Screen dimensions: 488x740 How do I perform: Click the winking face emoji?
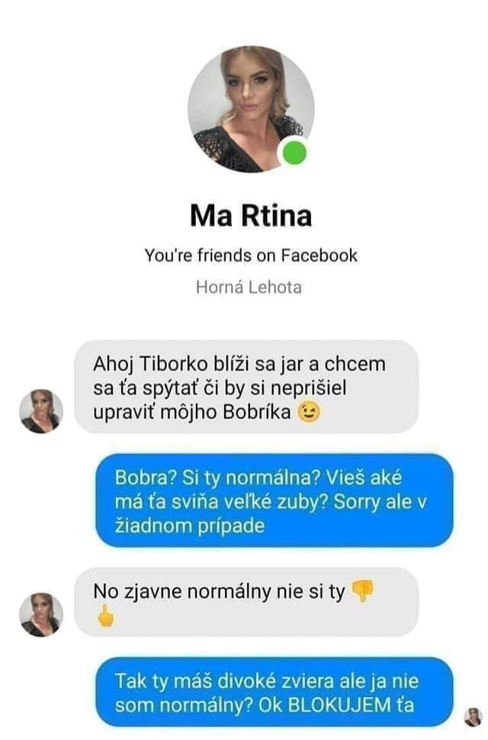(309, 413)
